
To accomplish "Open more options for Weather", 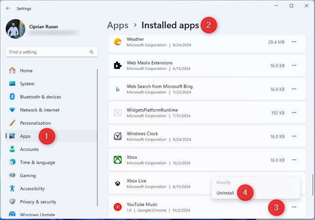I will click(294, 42).
